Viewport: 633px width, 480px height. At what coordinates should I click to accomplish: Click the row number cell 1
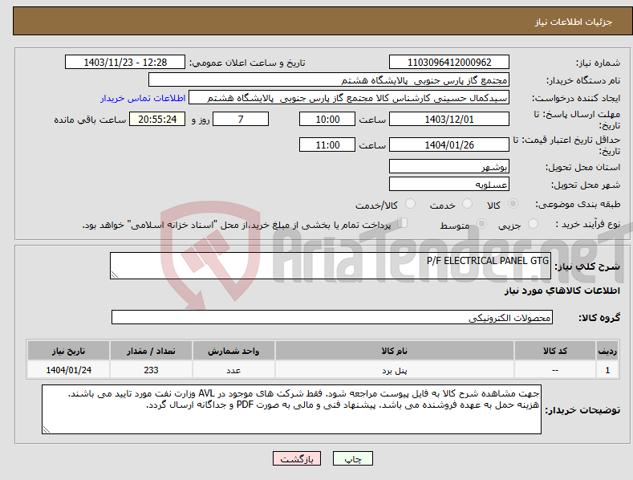click(607, 370)
